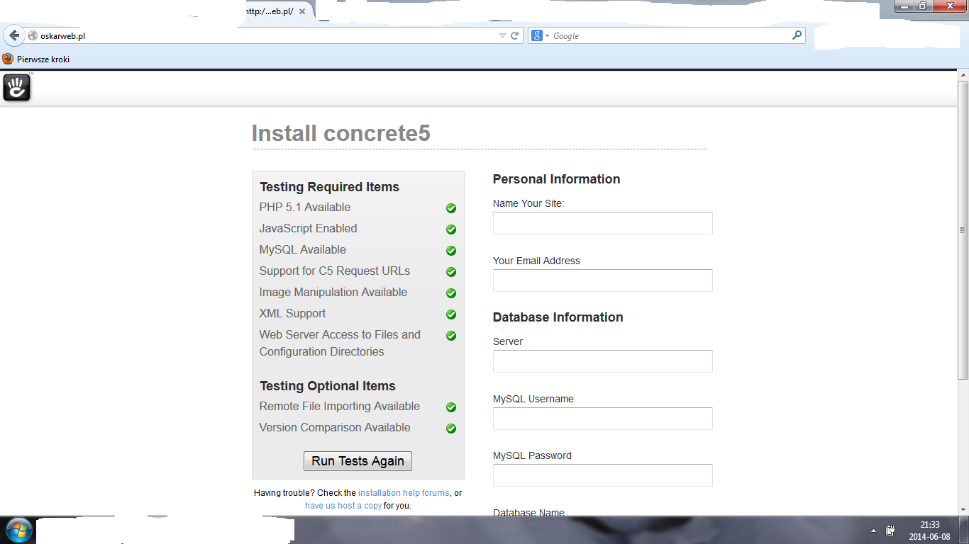969x544 pixels.
Task: Click the JavaScript Enabled check icon
Action: tap(451, 229)
